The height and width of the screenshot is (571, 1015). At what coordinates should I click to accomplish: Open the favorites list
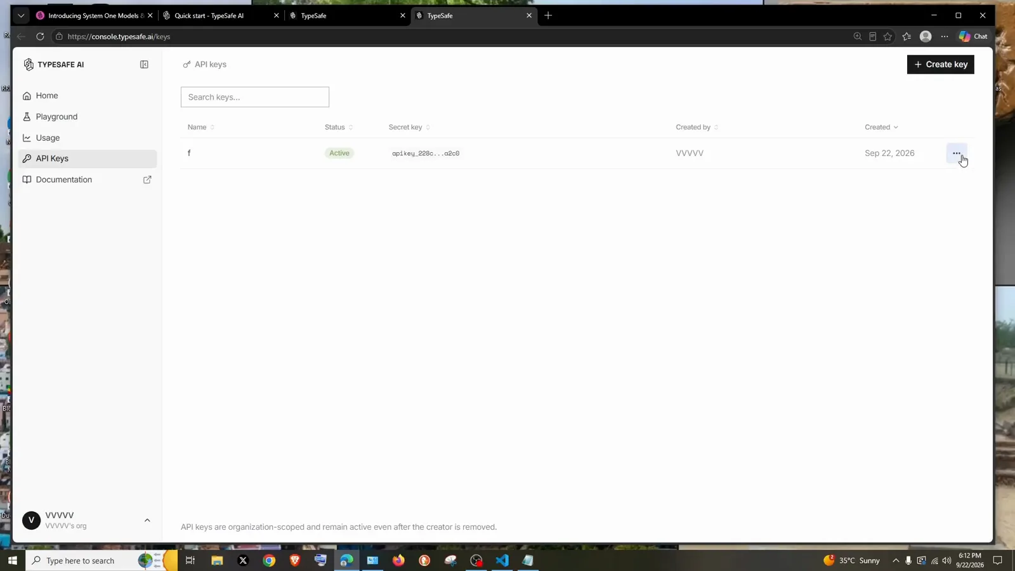(907, 36)
